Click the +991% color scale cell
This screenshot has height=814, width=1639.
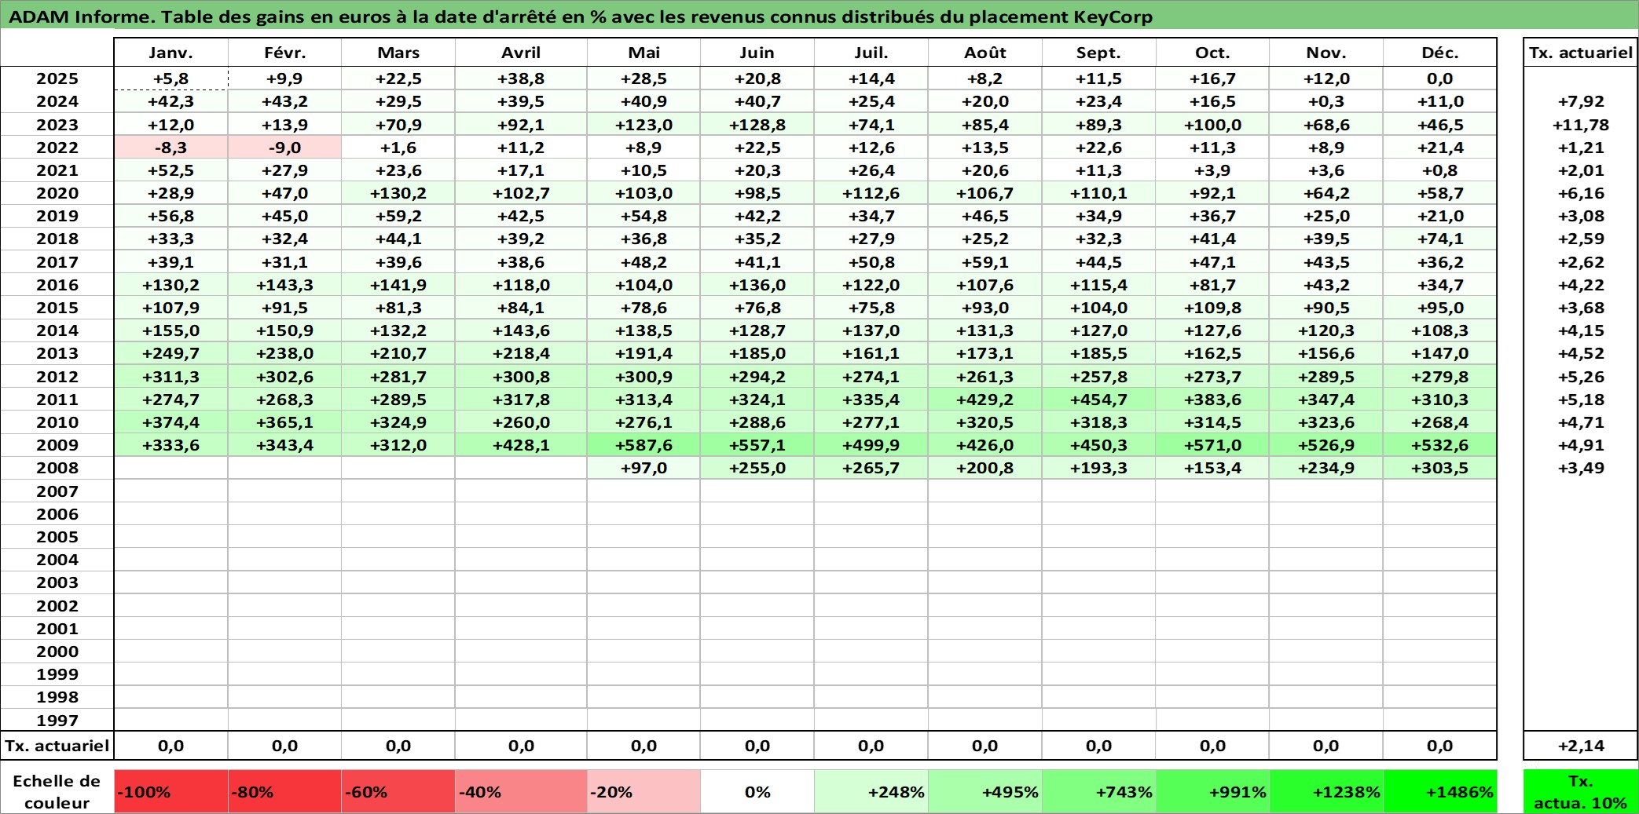click(1212, 791)
